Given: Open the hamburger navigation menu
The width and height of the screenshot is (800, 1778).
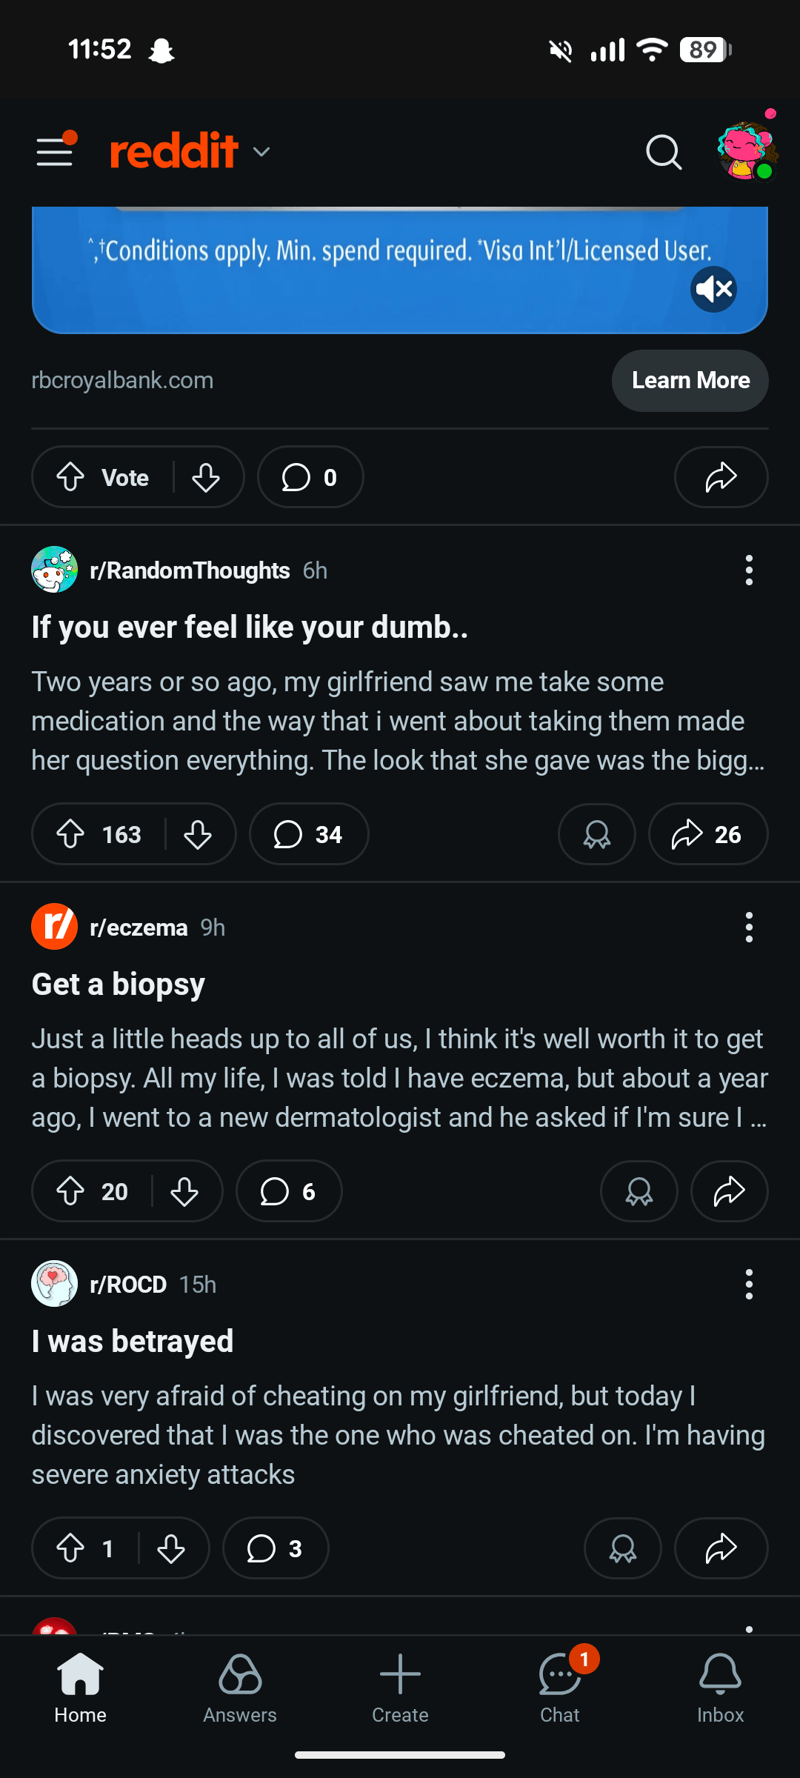Looking at the screenshot, I should [x=55, y=152].
